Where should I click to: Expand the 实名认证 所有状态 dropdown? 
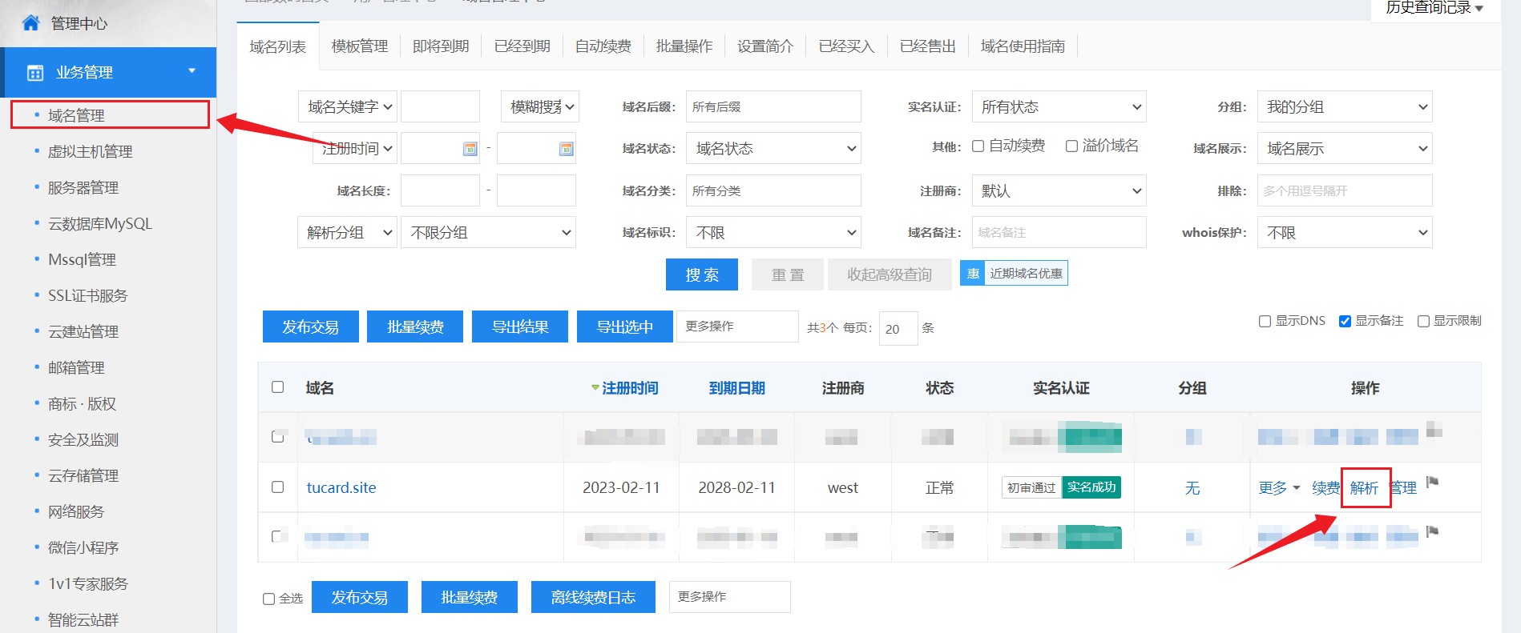[x=1059, y=107]
